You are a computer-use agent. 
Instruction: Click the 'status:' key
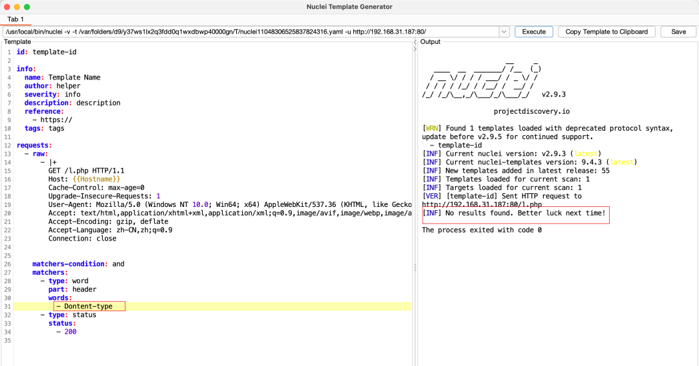coord(62,323)
